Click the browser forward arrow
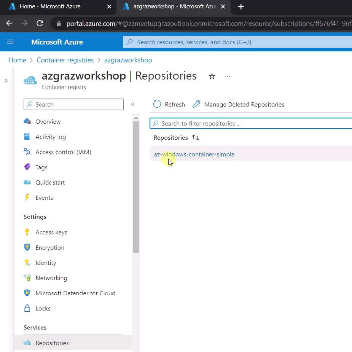This screenshot has width=352, height=352. (x=24, y=23)
